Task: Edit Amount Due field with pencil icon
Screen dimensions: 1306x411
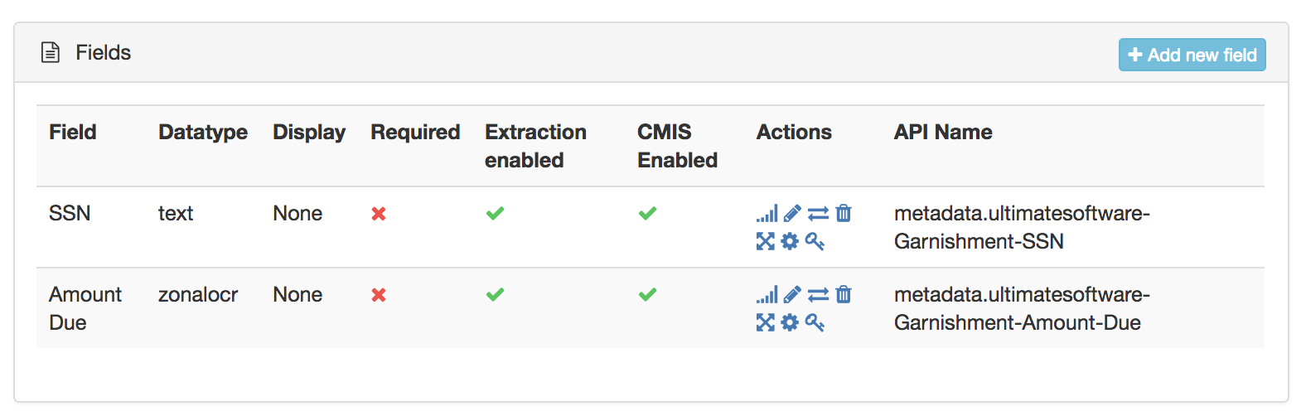Action: point(792,295)
